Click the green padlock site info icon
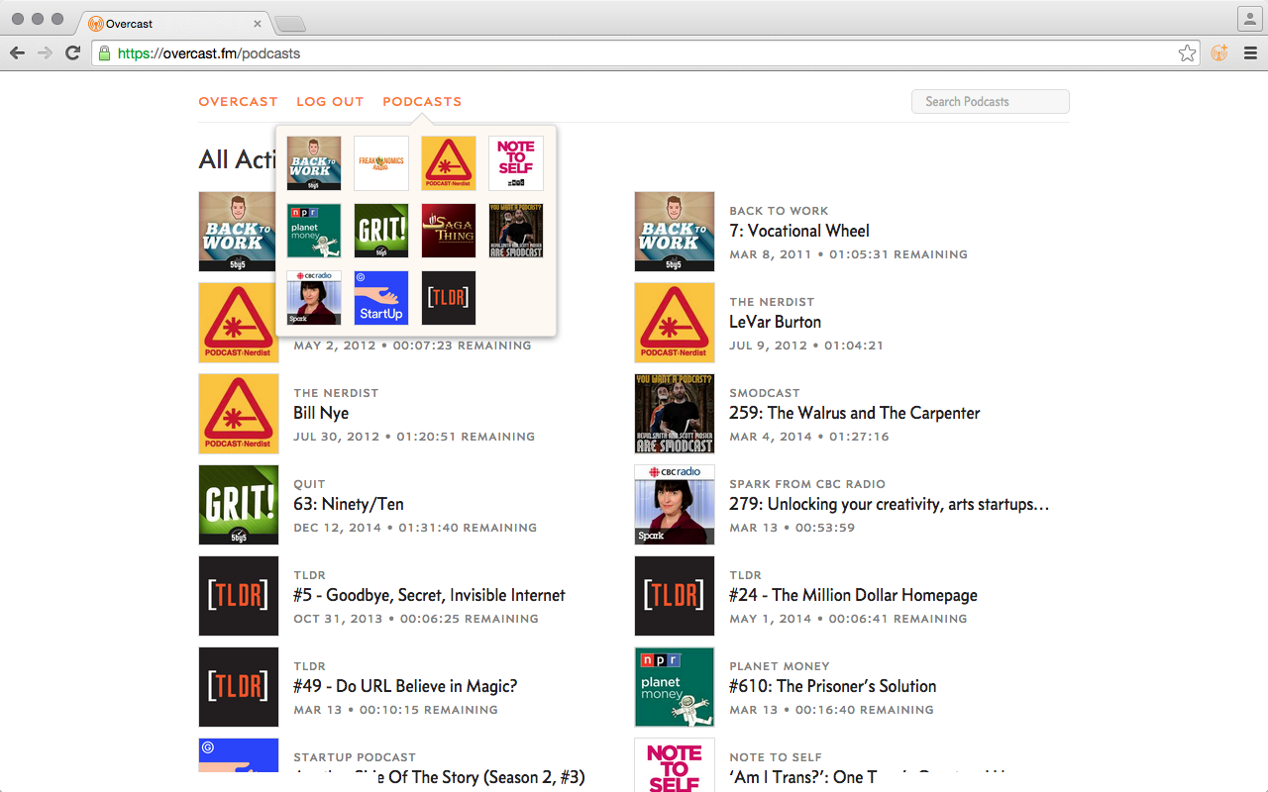The width and height of the screenshot is (1268, 792). point(104,53)
